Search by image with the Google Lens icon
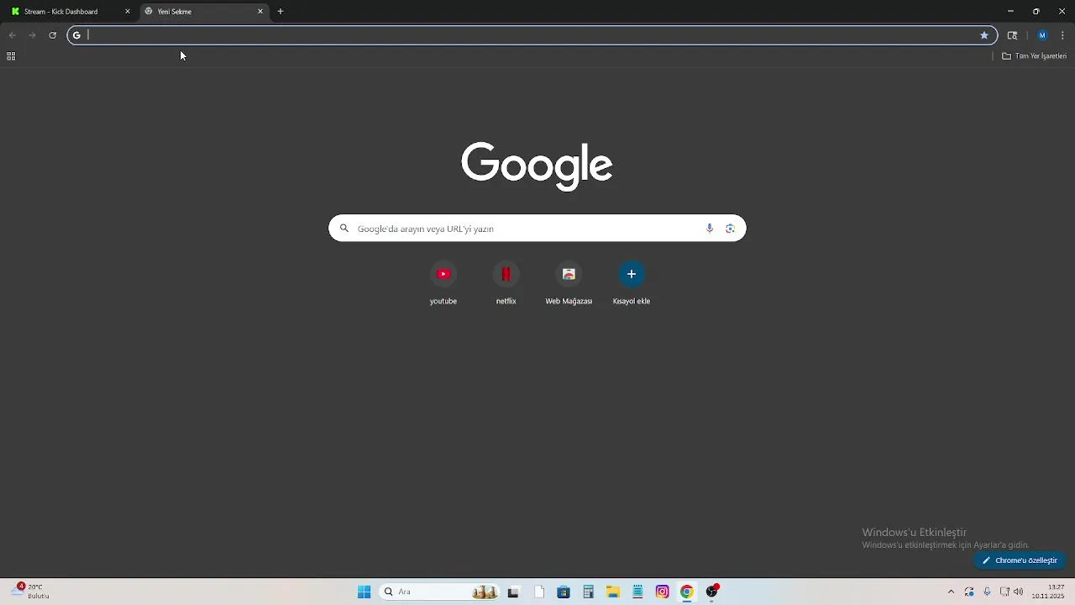1075x605 pixels. pyautogui.click(x=730, y=229)
